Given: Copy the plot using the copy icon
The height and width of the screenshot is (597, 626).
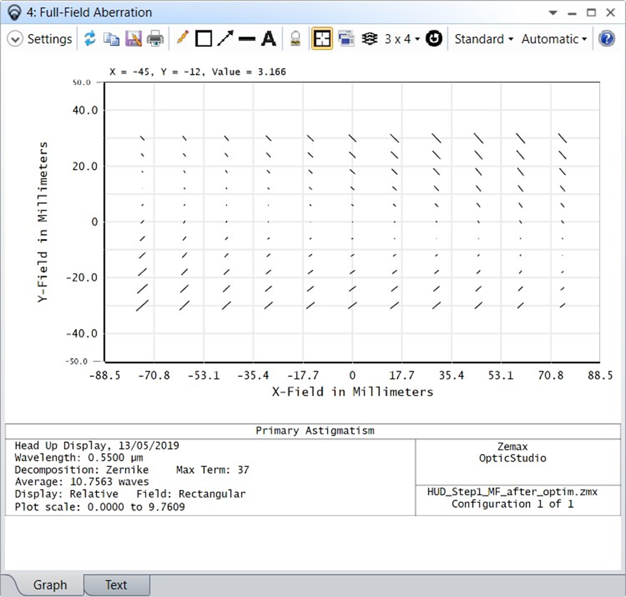Looking at the screenshot, I should pos(112,39).
